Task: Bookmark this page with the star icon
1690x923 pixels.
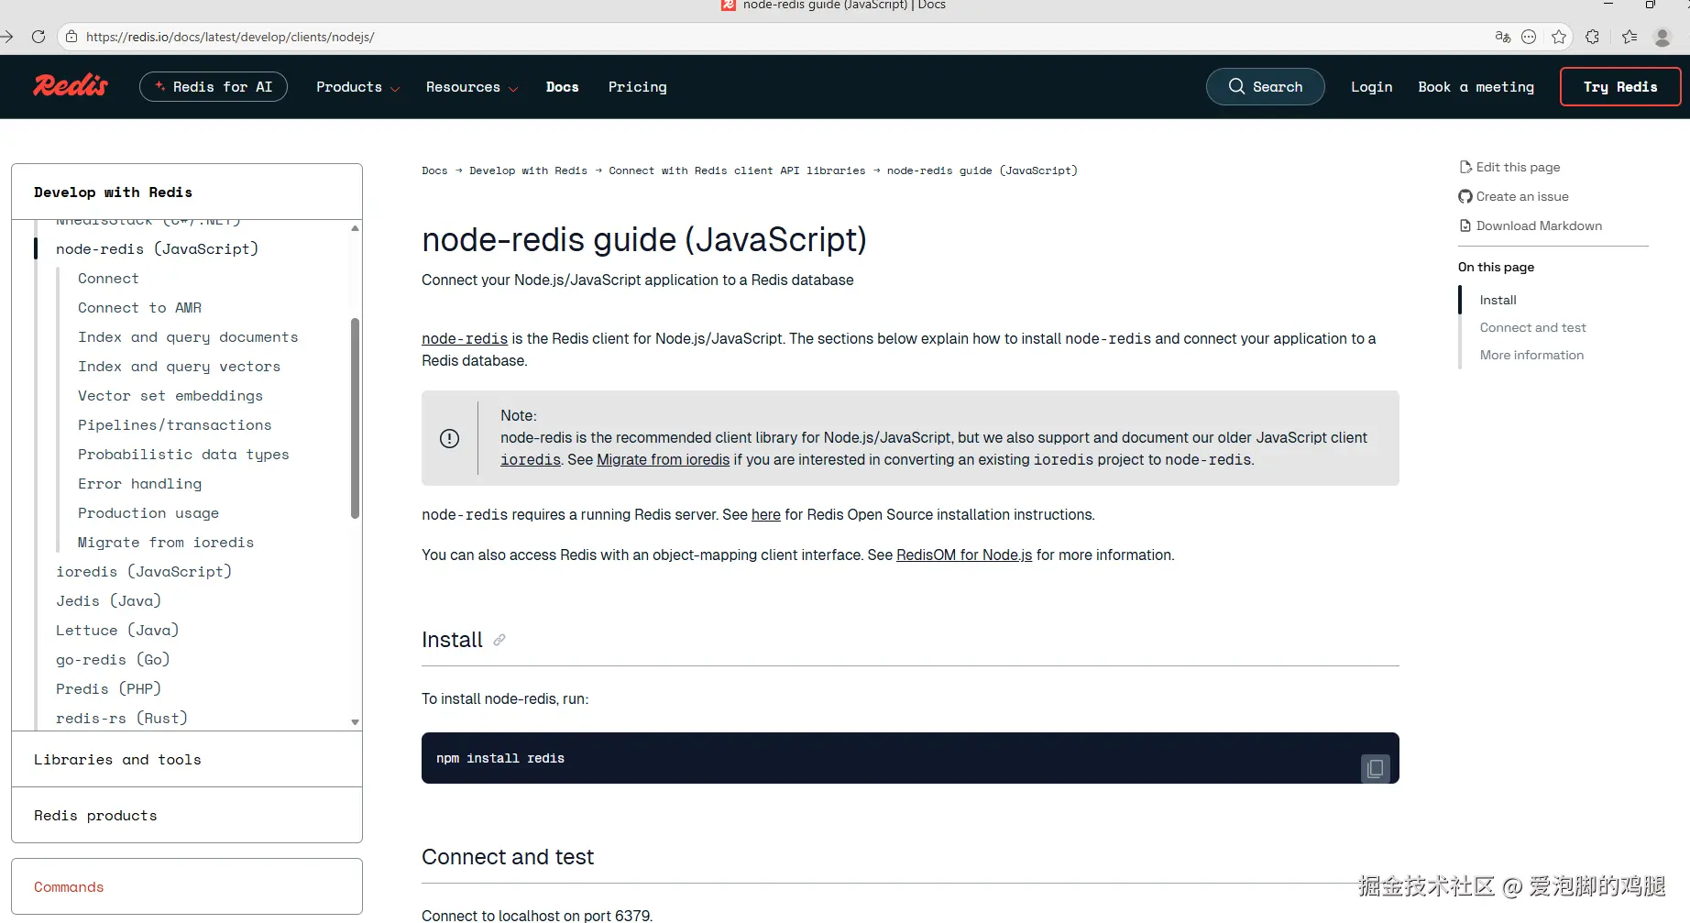Action: (1559, 37)
